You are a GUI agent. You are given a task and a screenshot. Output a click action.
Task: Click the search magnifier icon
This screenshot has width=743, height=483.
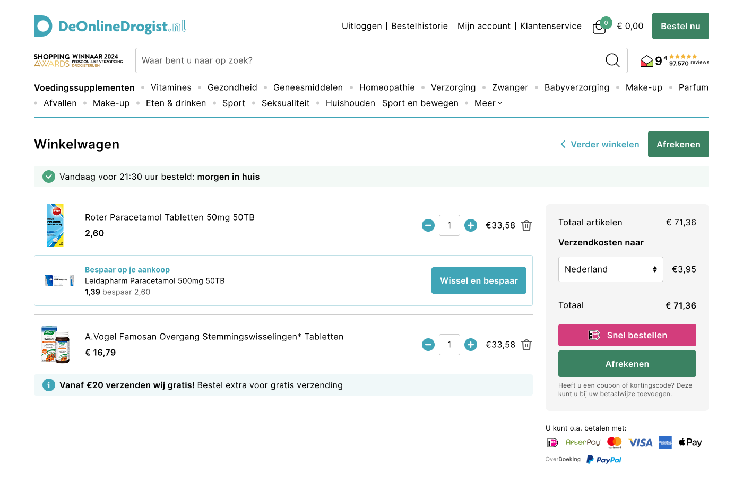(612, 60)
